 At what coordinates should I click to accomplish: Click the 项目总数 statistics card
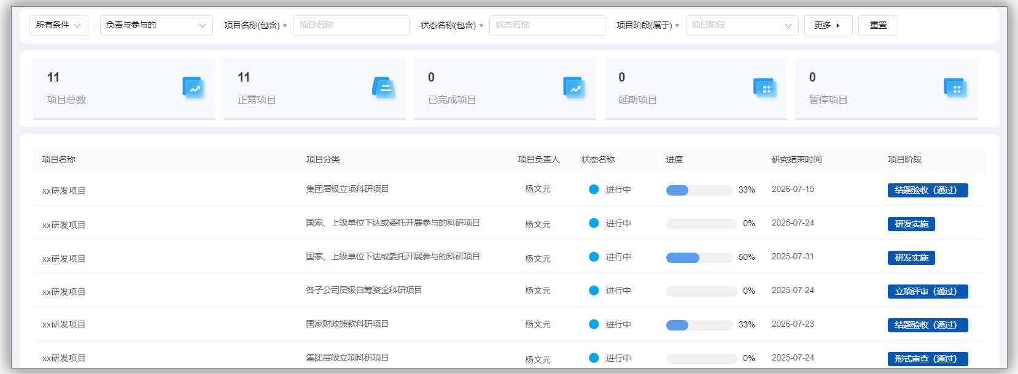coord(124,88)
